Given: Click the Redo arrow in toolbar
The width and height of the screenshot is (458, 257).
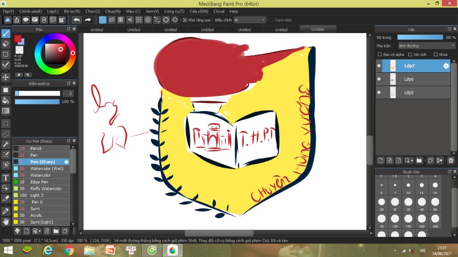Looking at the screenshot, I should 88,20.
